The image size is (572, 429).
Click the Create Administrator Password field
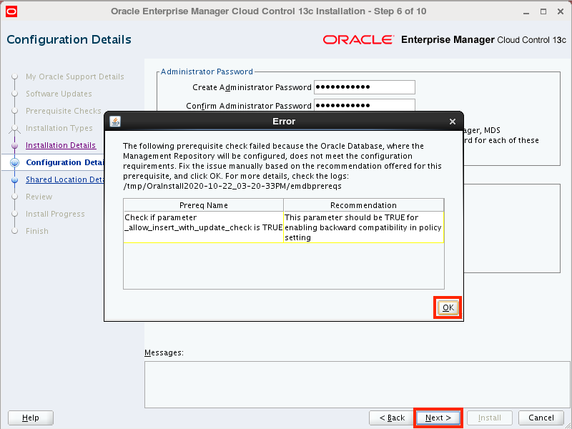click(365, 87)
